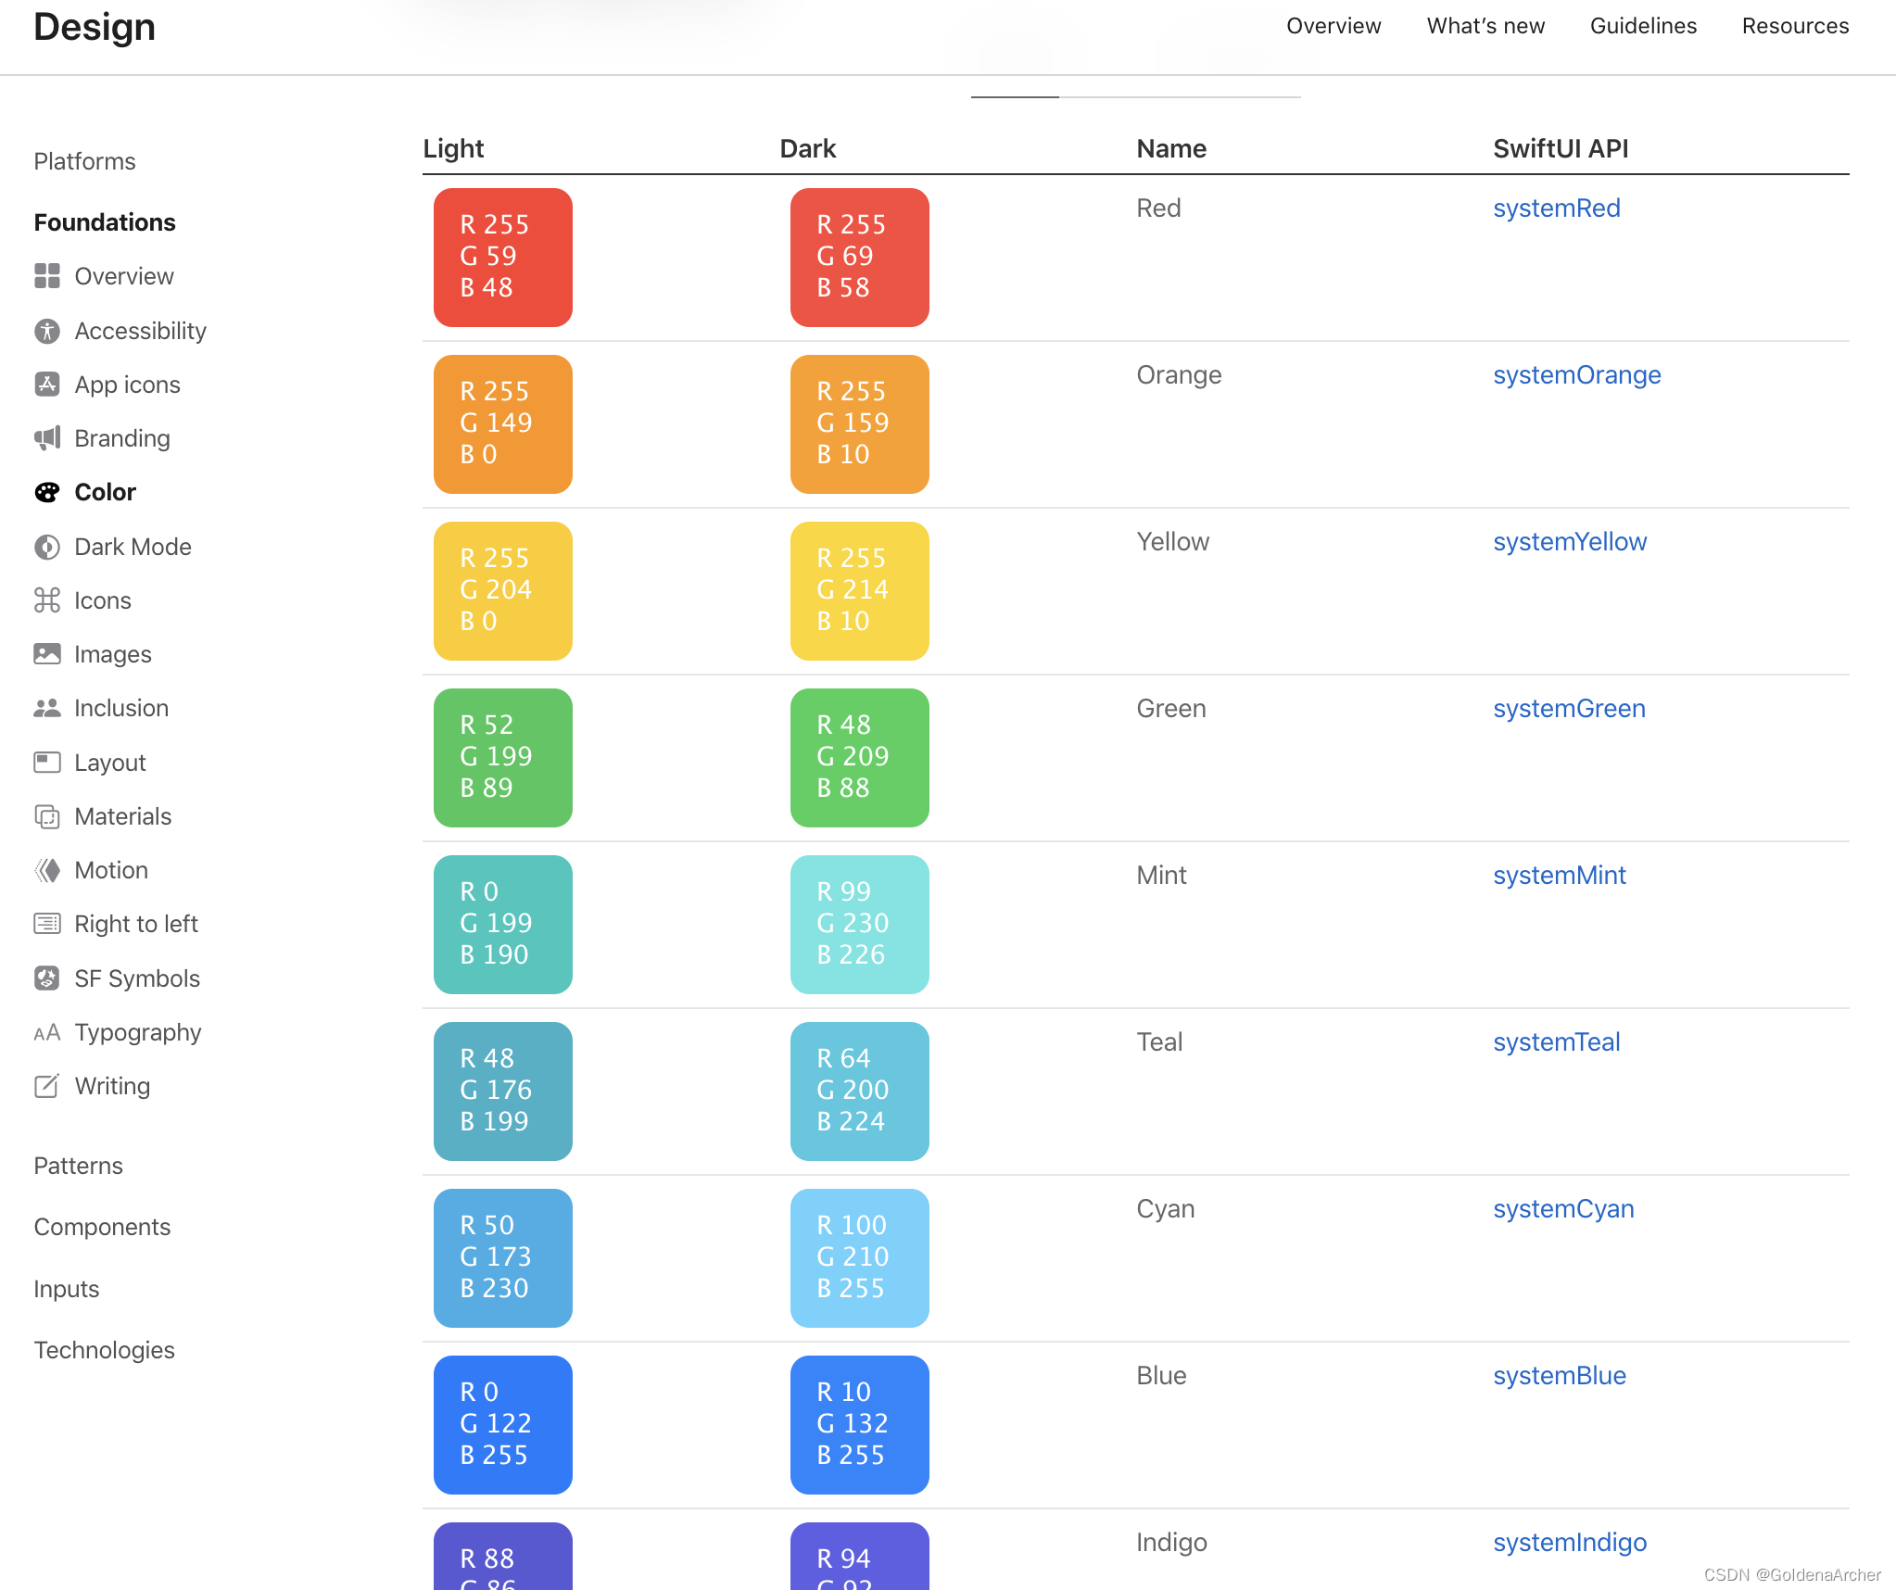Screen dimensions: 1896x1590
Task: Click the dark Blue swatch G 132
Action: click(x=860, y=1425)
